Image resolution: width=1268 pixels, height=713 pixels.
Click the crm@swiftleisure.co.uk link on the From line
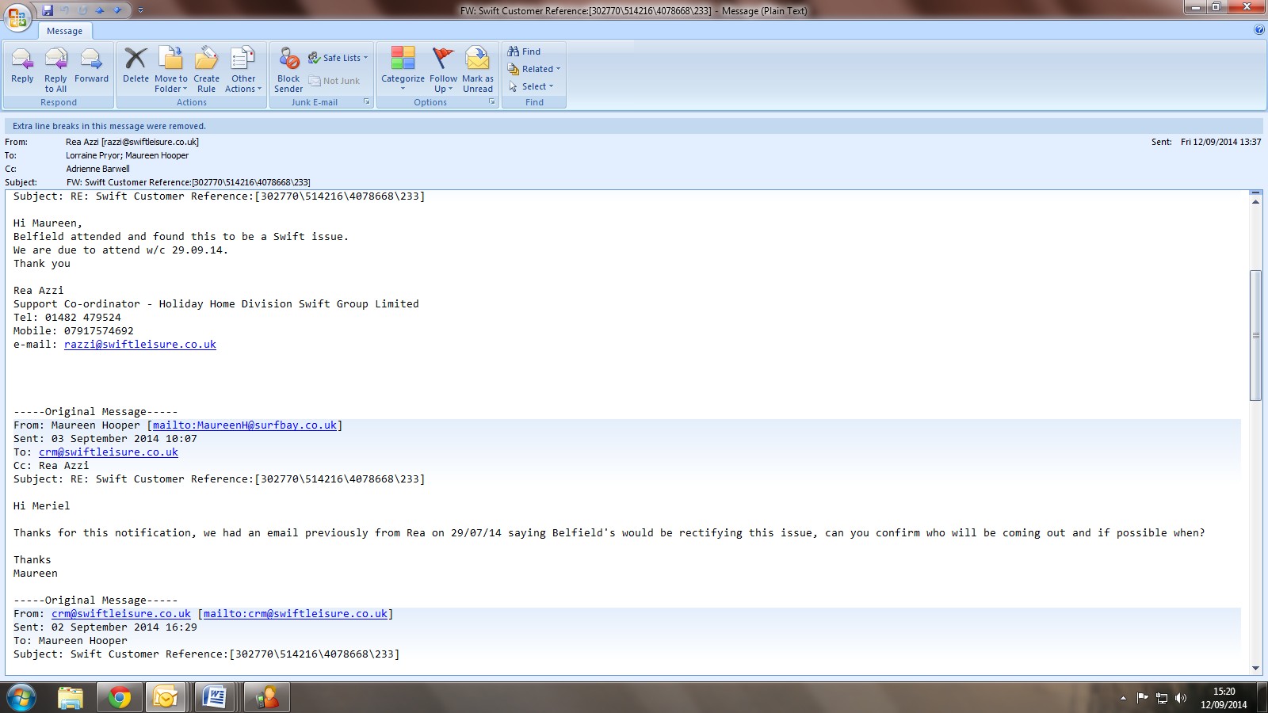(x=121, y=614)
